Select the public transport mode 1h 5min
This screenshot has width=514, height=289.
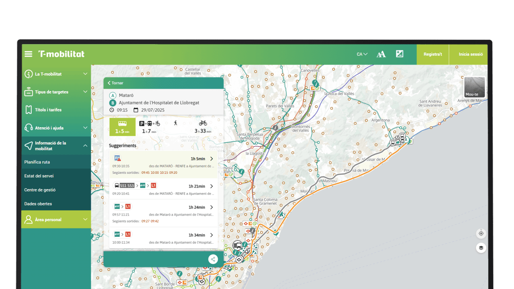tap(122, 127)
